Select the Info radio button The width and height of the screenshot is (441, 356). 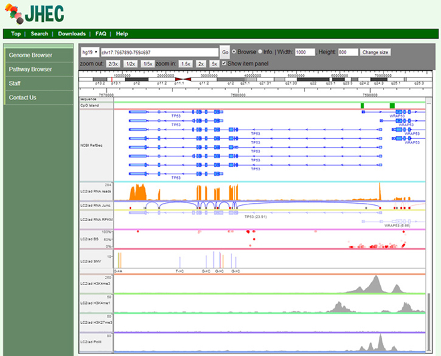click(261, 52)
